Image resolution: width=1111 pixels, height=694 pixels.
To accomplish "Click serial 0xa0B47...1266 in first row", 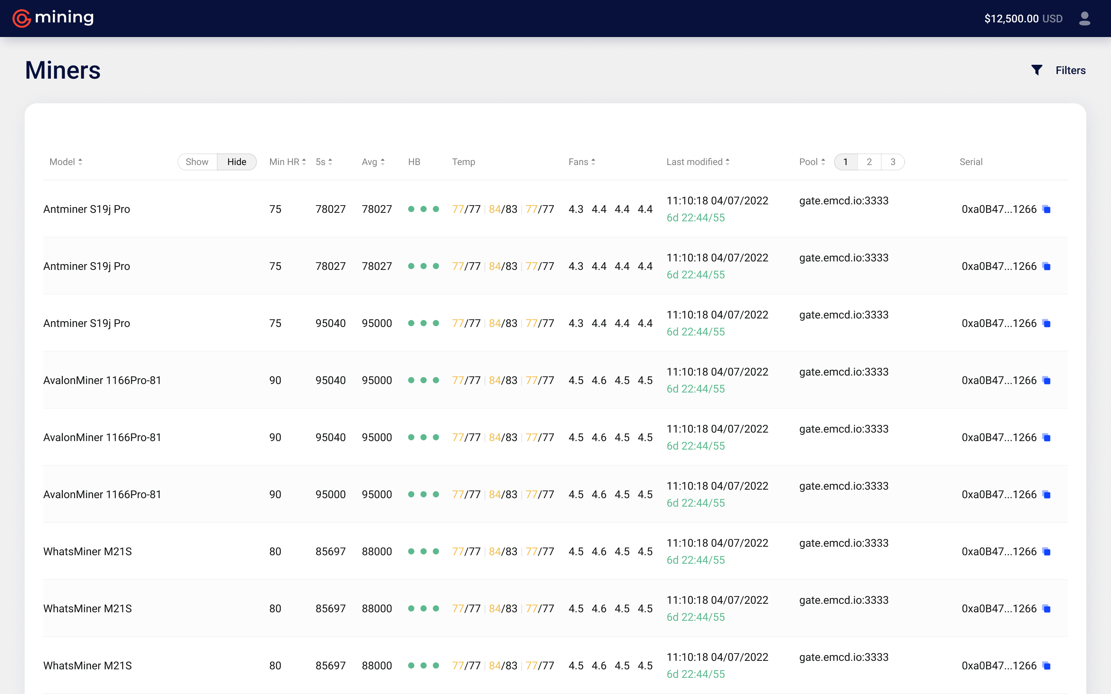I will [999, 209].
